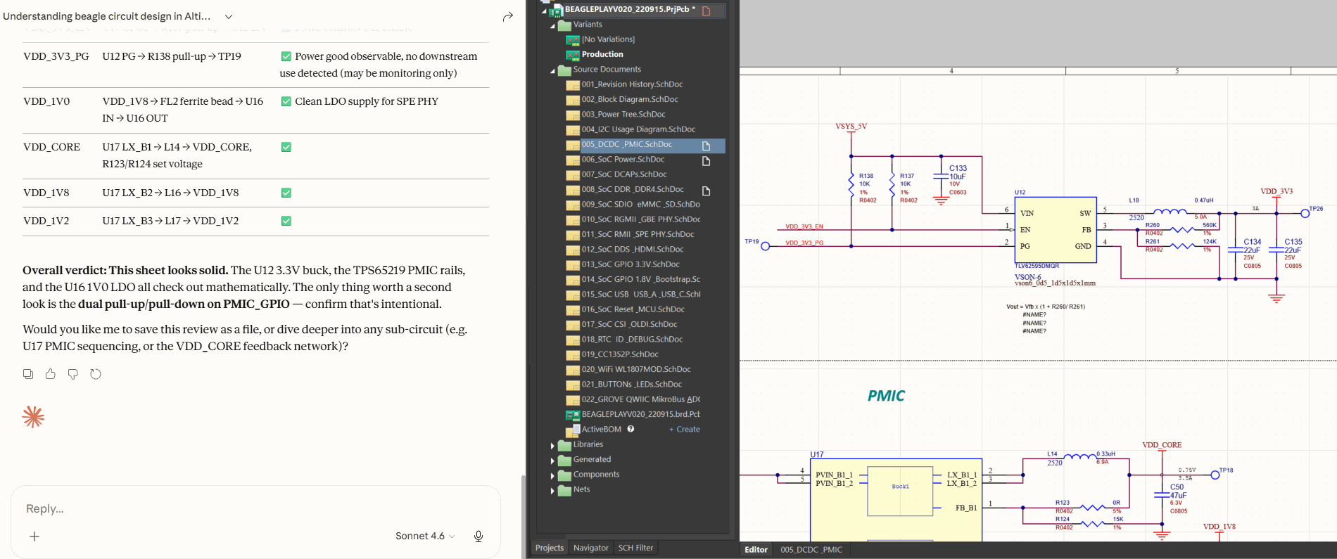Viewport: 1337px width, 559px height.
Task: Click the modified-document icon on 008_SoC DDR row
Action: 706,191
